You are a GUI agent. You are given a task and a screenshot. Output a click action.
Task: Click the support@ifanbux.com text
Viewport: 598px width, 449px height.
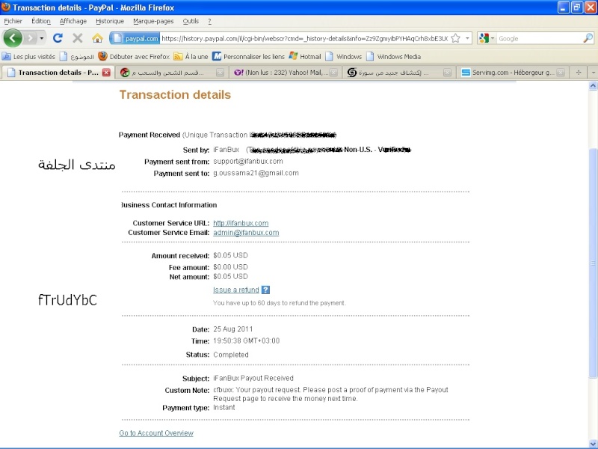point(248,161)
